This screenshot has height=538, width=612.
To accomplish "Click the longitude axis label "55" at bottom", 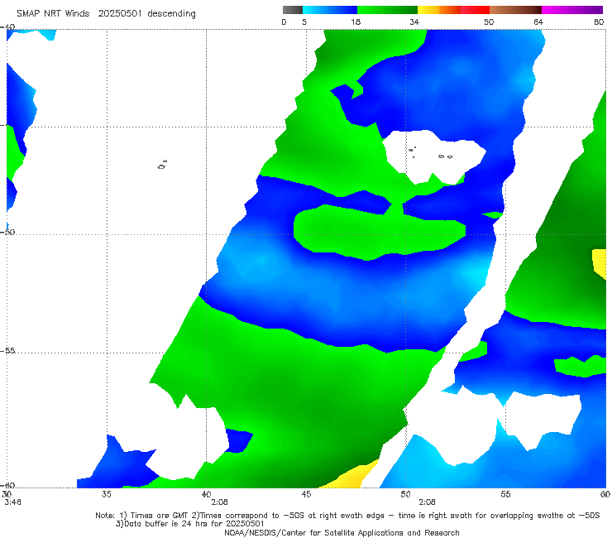I will [x=505, y=494].
